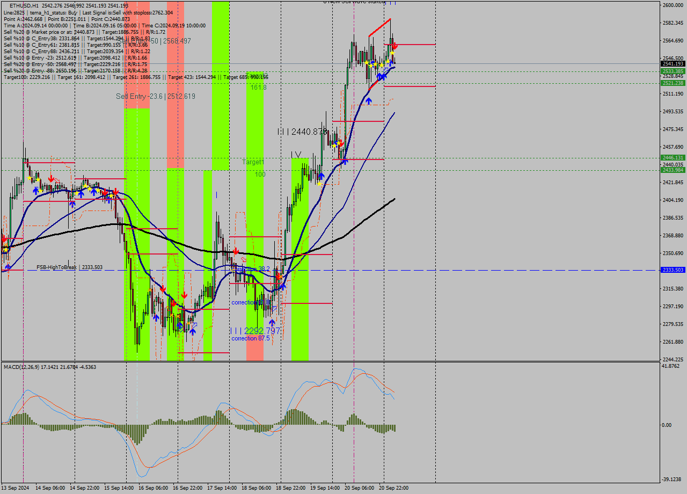Select the red sell arrow at the recent high
The image size is (687, 494).
pos(395,47)
